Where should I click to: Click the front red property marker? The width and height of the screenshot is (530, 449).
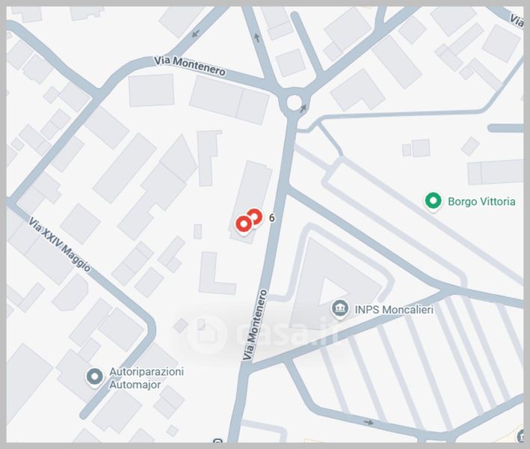244,224
